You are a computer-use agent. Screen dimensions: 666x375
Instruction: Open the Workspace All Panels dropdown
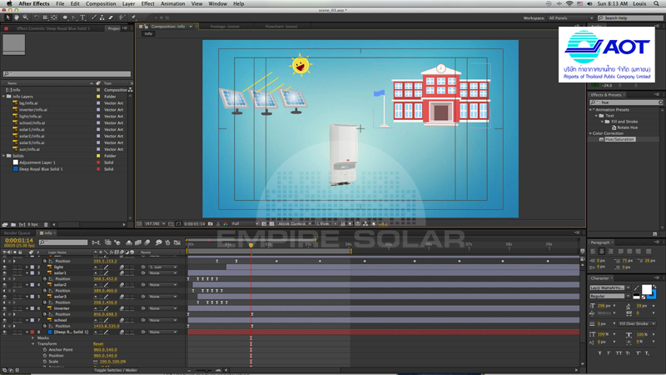(x=570, y=17)
